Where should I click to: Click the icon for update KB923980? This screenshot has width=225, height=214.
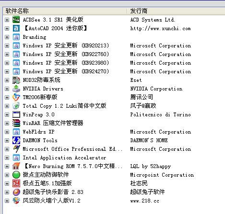coord(16,63)
